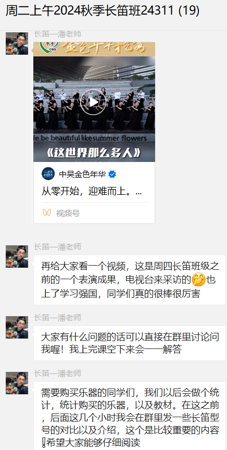227x450 pixels.
Task: Open 潘老师 avatar beside the video message
Action: [17, 43]
